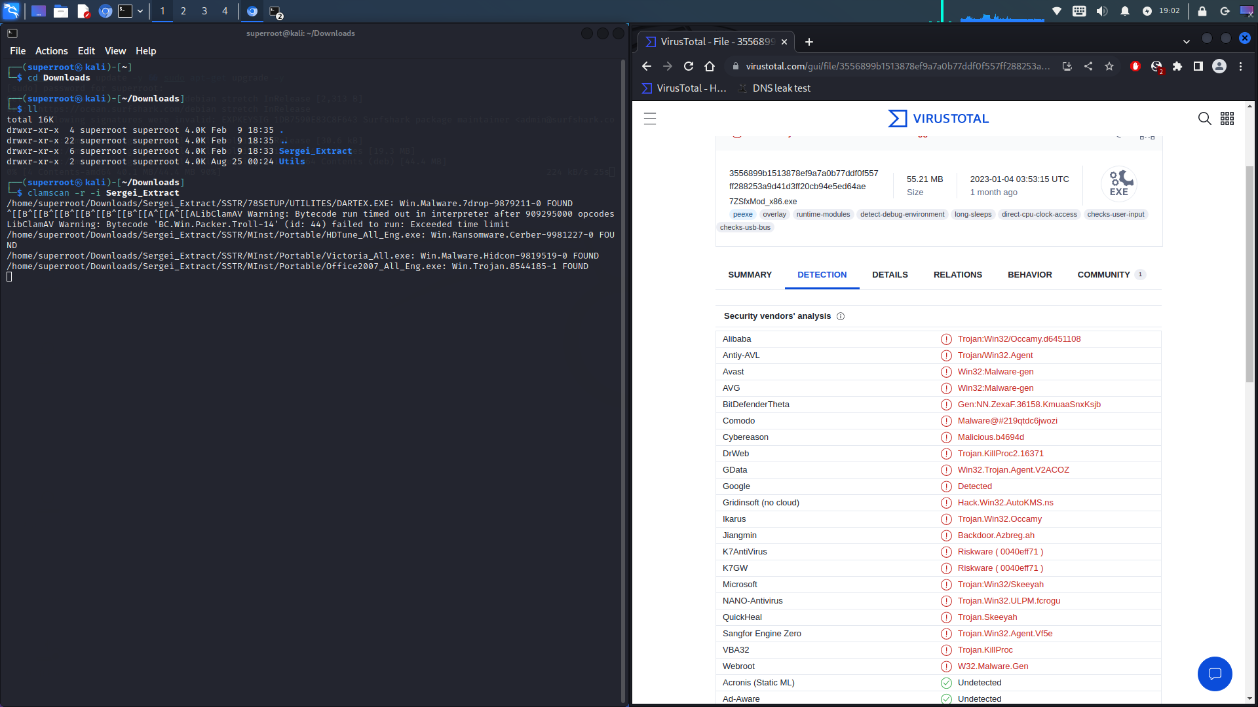
Task: Click the info icon beside Security vendors' analysis
Action: coord(841,316)
